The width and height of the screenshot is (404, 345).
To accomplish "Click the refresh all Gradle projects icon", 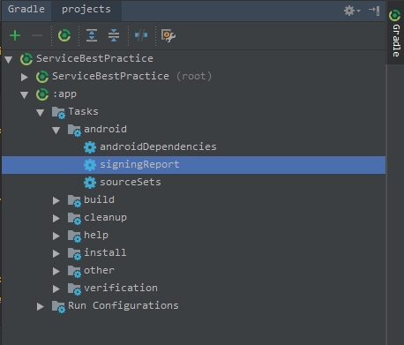I will coord(64,35).
